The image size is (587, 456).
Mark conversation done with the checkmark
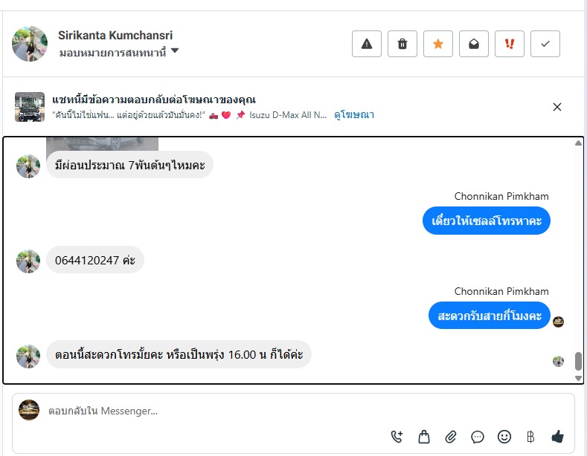point(545,44)
